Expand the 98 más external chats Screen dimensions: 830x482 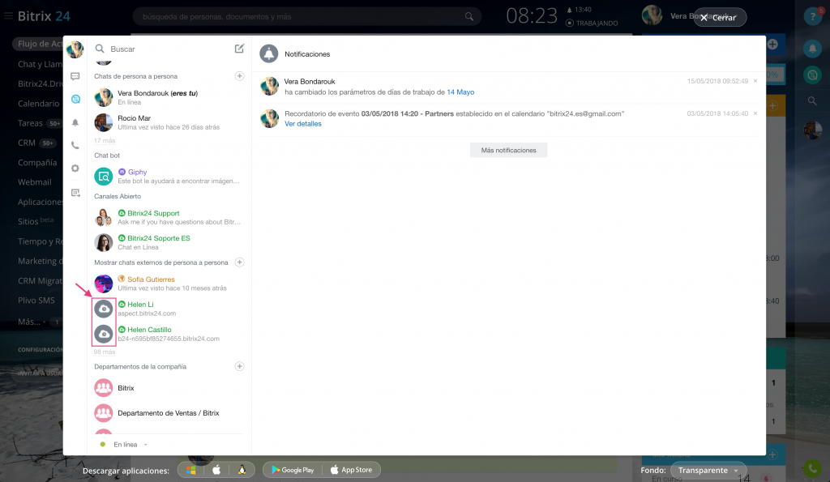pos(105,352)
